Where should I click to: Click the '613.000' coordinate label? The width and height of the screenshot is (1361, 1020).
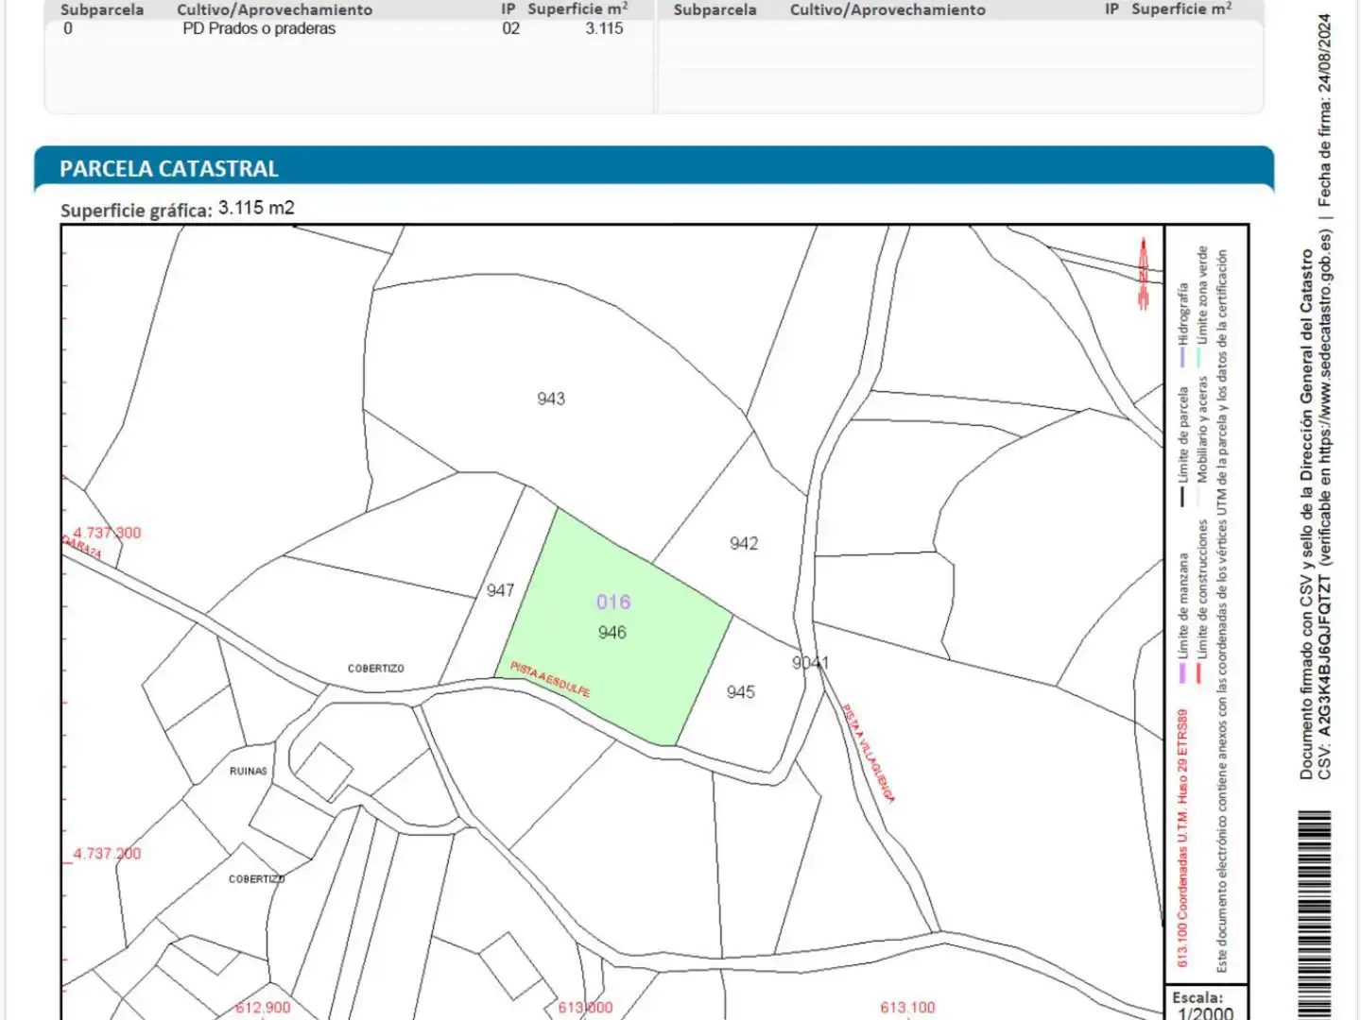click(x=585, y=1008)
